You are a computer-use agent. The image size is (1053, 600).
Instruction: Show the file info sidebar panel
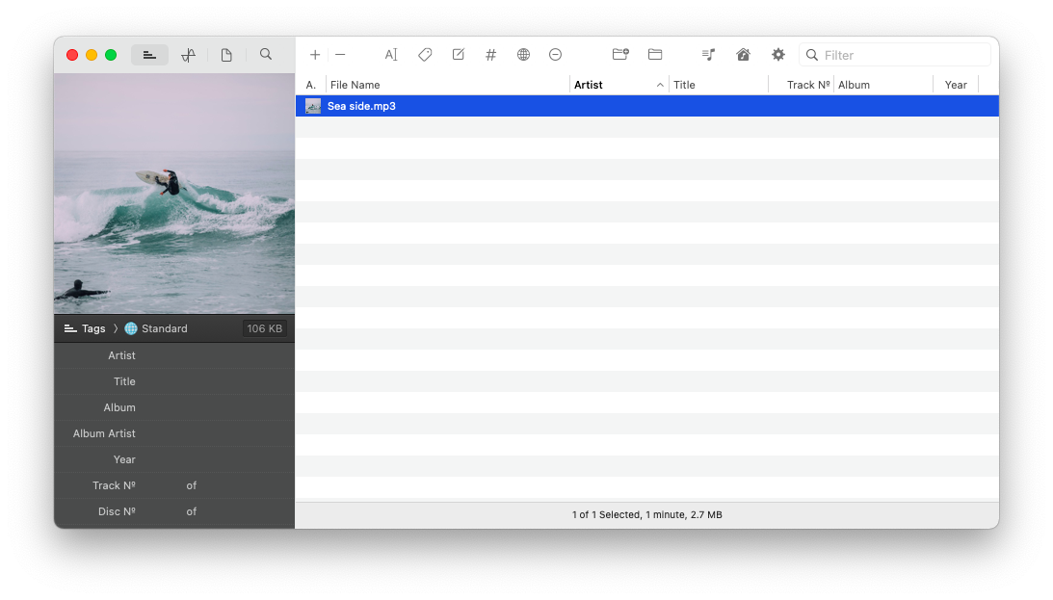tap(226, 55)
